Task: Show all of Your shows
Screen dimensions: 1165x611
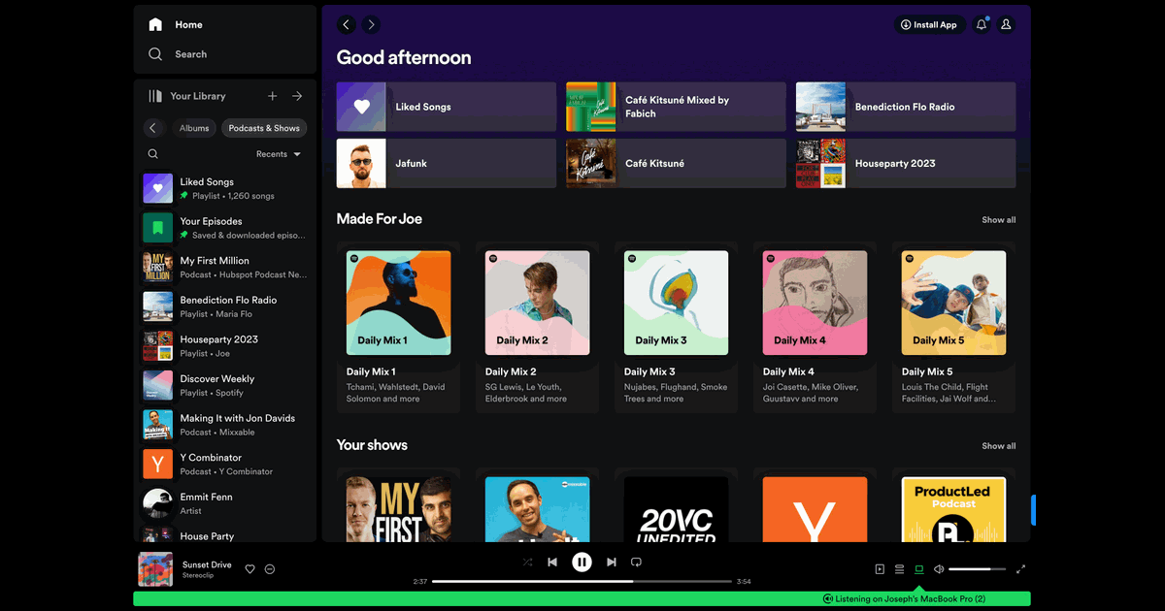Action: coord(998,446)
